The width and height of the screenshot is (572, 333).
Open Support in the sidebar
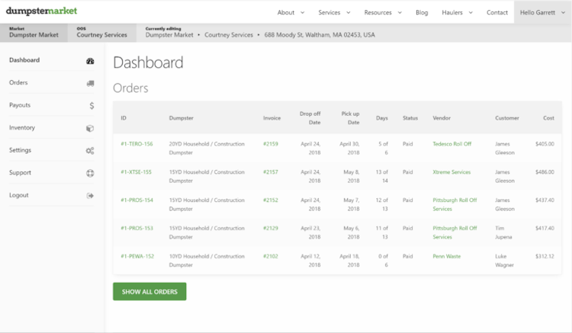[x=20, y=173]
